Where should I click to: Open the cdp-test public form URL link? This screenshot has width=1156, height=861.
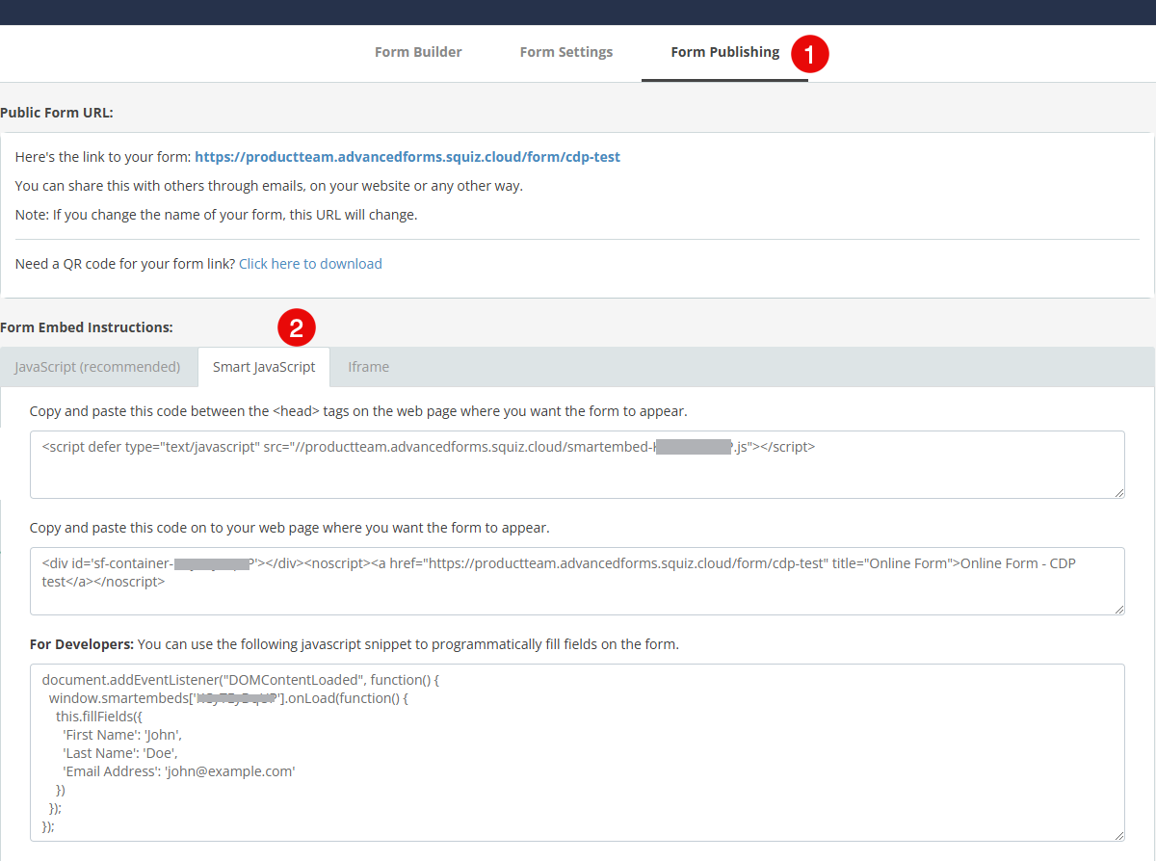(408, 156)
